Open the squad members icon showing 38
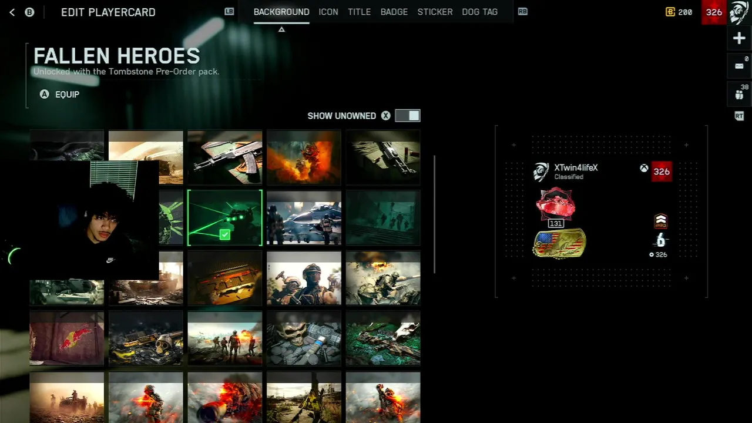752x423 pixels. tap(739, 94)
